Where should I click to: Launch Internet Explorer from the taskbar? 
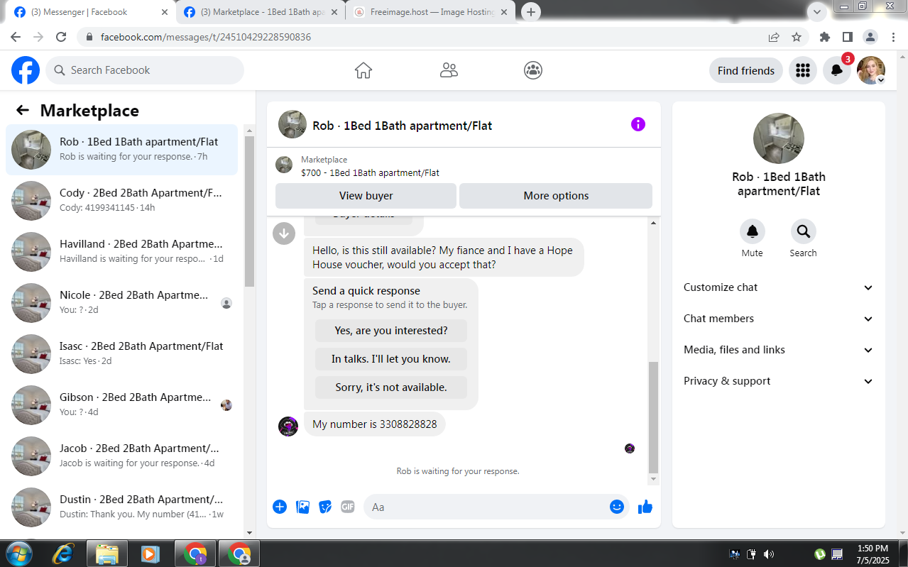[63, 554]
